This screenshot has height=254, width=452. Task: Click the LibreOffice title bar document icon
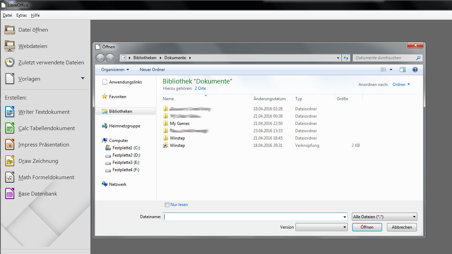[4, 5]
